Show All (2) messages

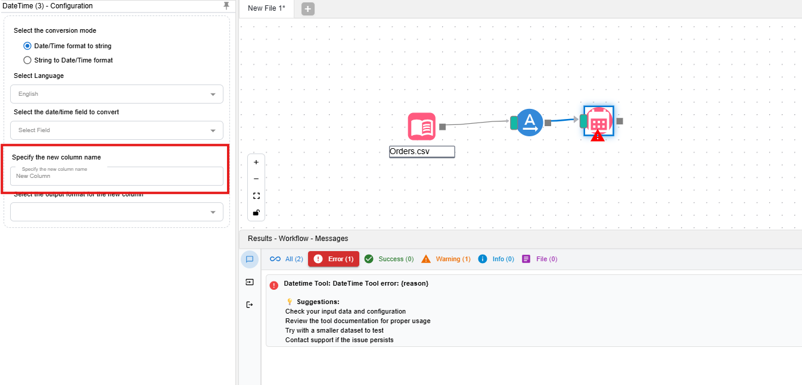point(287,259)
